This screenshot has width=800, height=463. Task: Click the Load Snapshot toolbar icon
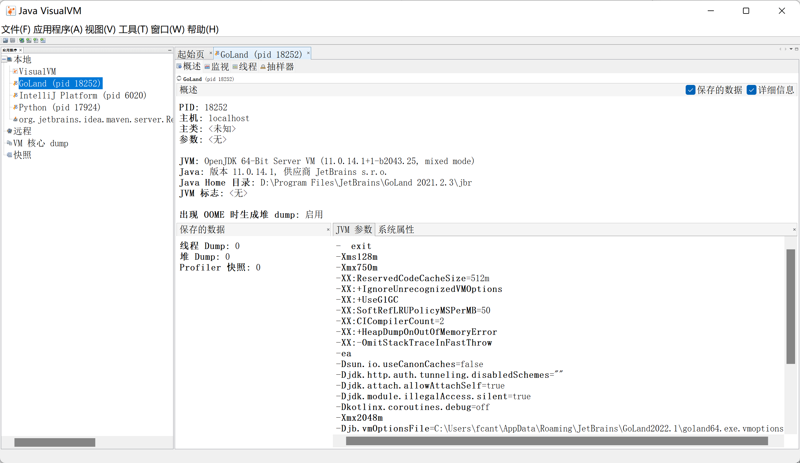coord(6,40)
